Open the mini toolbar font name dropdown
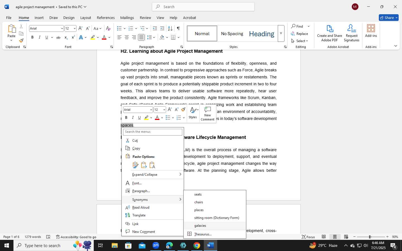 click(151, 110)
